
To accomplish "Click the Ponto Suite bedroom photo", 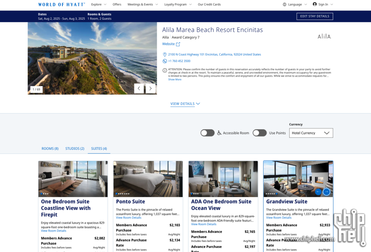I will pos(148,179).
